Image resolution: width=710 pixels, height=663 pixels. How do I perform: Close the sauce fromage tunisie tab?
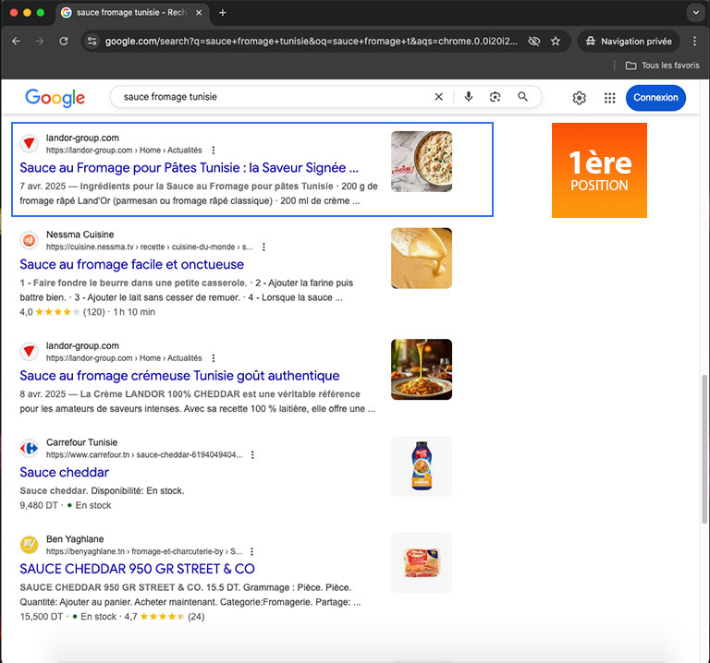199,13
